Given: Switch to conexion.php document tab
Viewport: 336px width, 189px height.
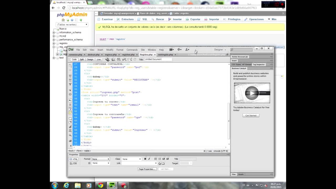Looking at the screenshot, I should pos(76,55).
